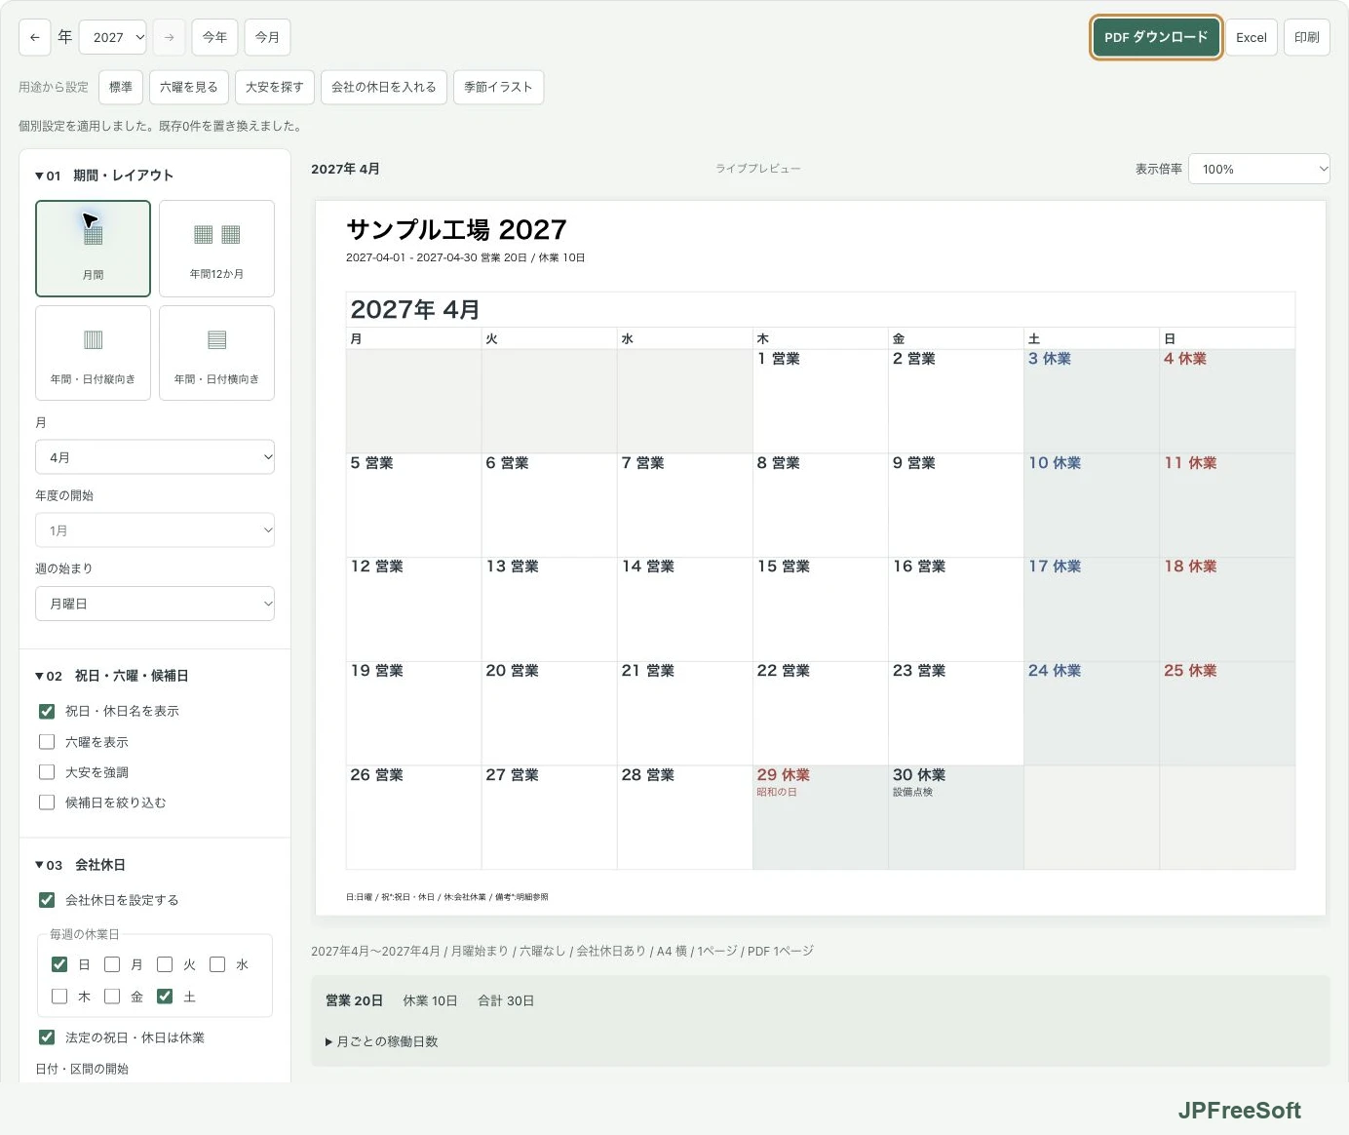Check weekly holiday 木 checkbox

pos(59,997)
